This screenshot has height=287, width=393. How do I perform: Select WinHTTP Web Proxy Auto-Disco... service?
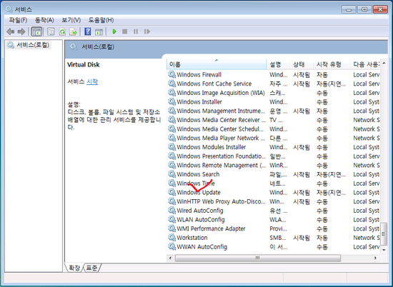pos(221,201)
